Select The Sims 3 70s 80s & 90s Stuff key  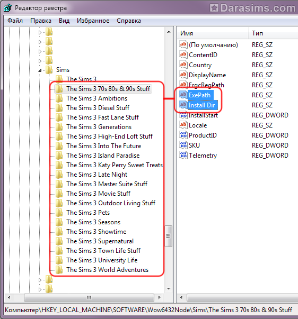pos(108,89)
